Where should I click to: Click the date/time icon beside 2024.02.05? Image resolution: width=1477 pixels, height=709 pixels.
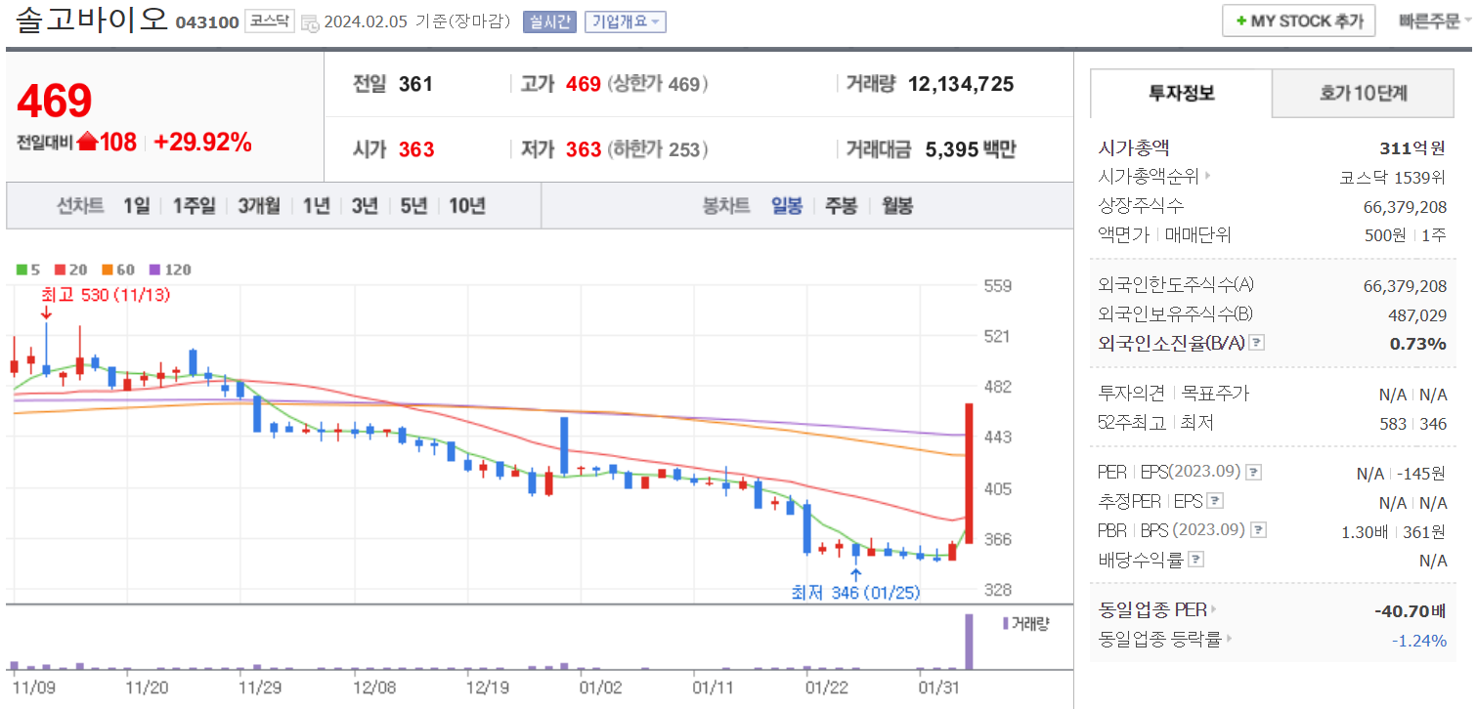309,22
